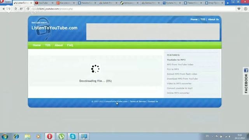Click 'Video to MP3 converter' text
Image resolution: width=249 pixels, height=140 pixels.
[179, 84]
